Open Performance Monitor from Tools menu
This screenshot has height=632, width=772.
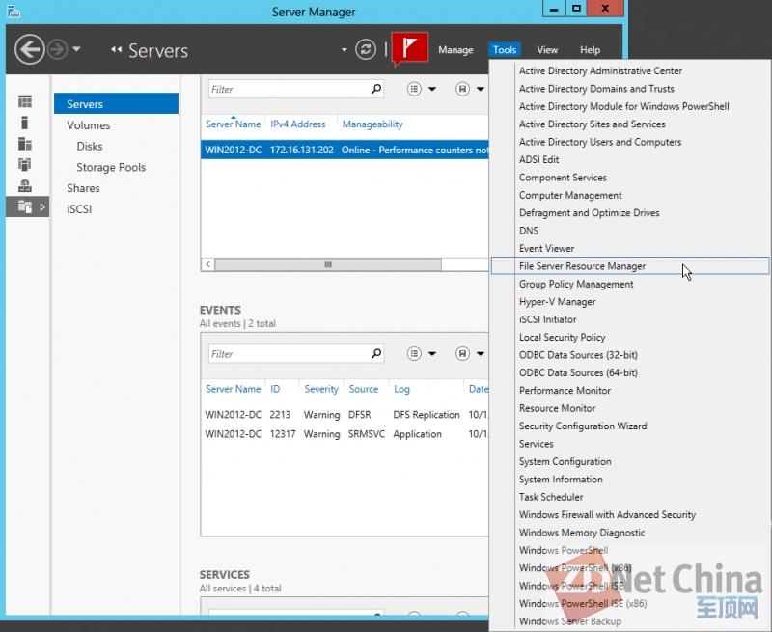coord(565,391)
